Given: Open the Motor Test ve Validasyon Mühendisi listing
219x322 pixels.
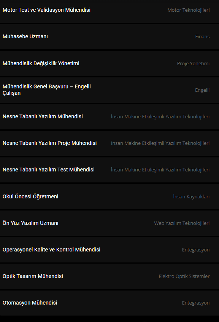Looking at the screenshot, I should tap(109, 10).
